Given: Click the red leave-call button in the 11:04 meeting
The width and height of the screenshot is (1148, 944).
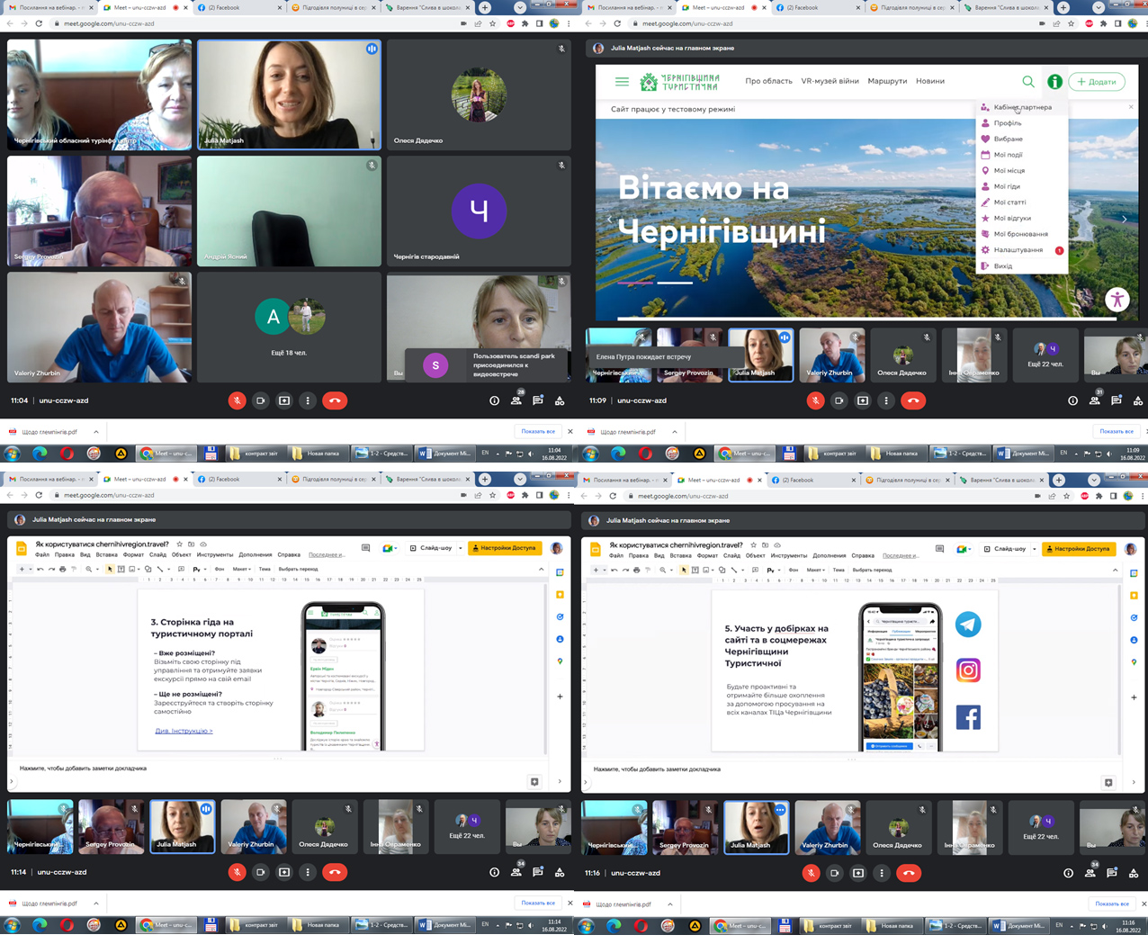Looking at the screenshot, I should (x=335, y=400).
